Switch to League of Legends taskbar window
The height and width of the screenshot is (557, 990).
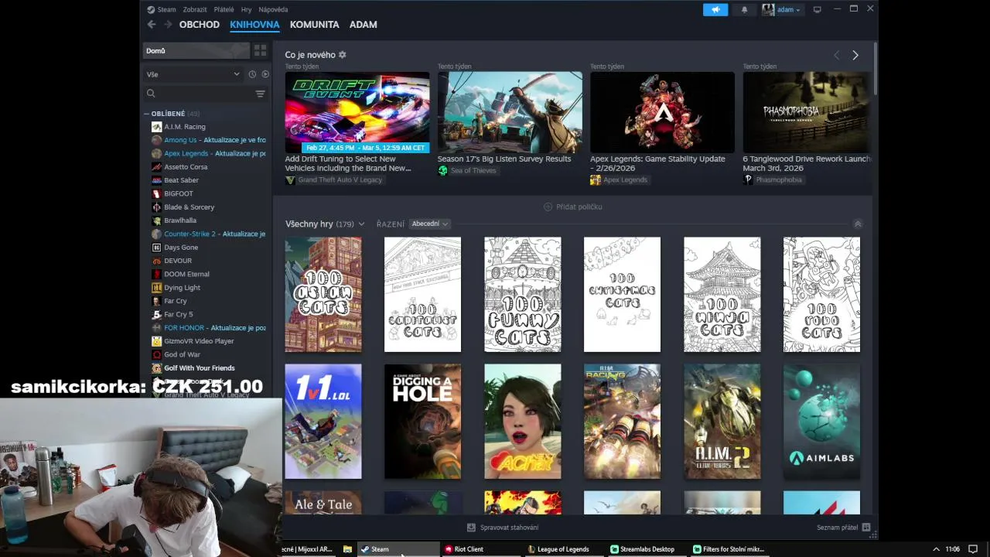click(x=562, y=549)
